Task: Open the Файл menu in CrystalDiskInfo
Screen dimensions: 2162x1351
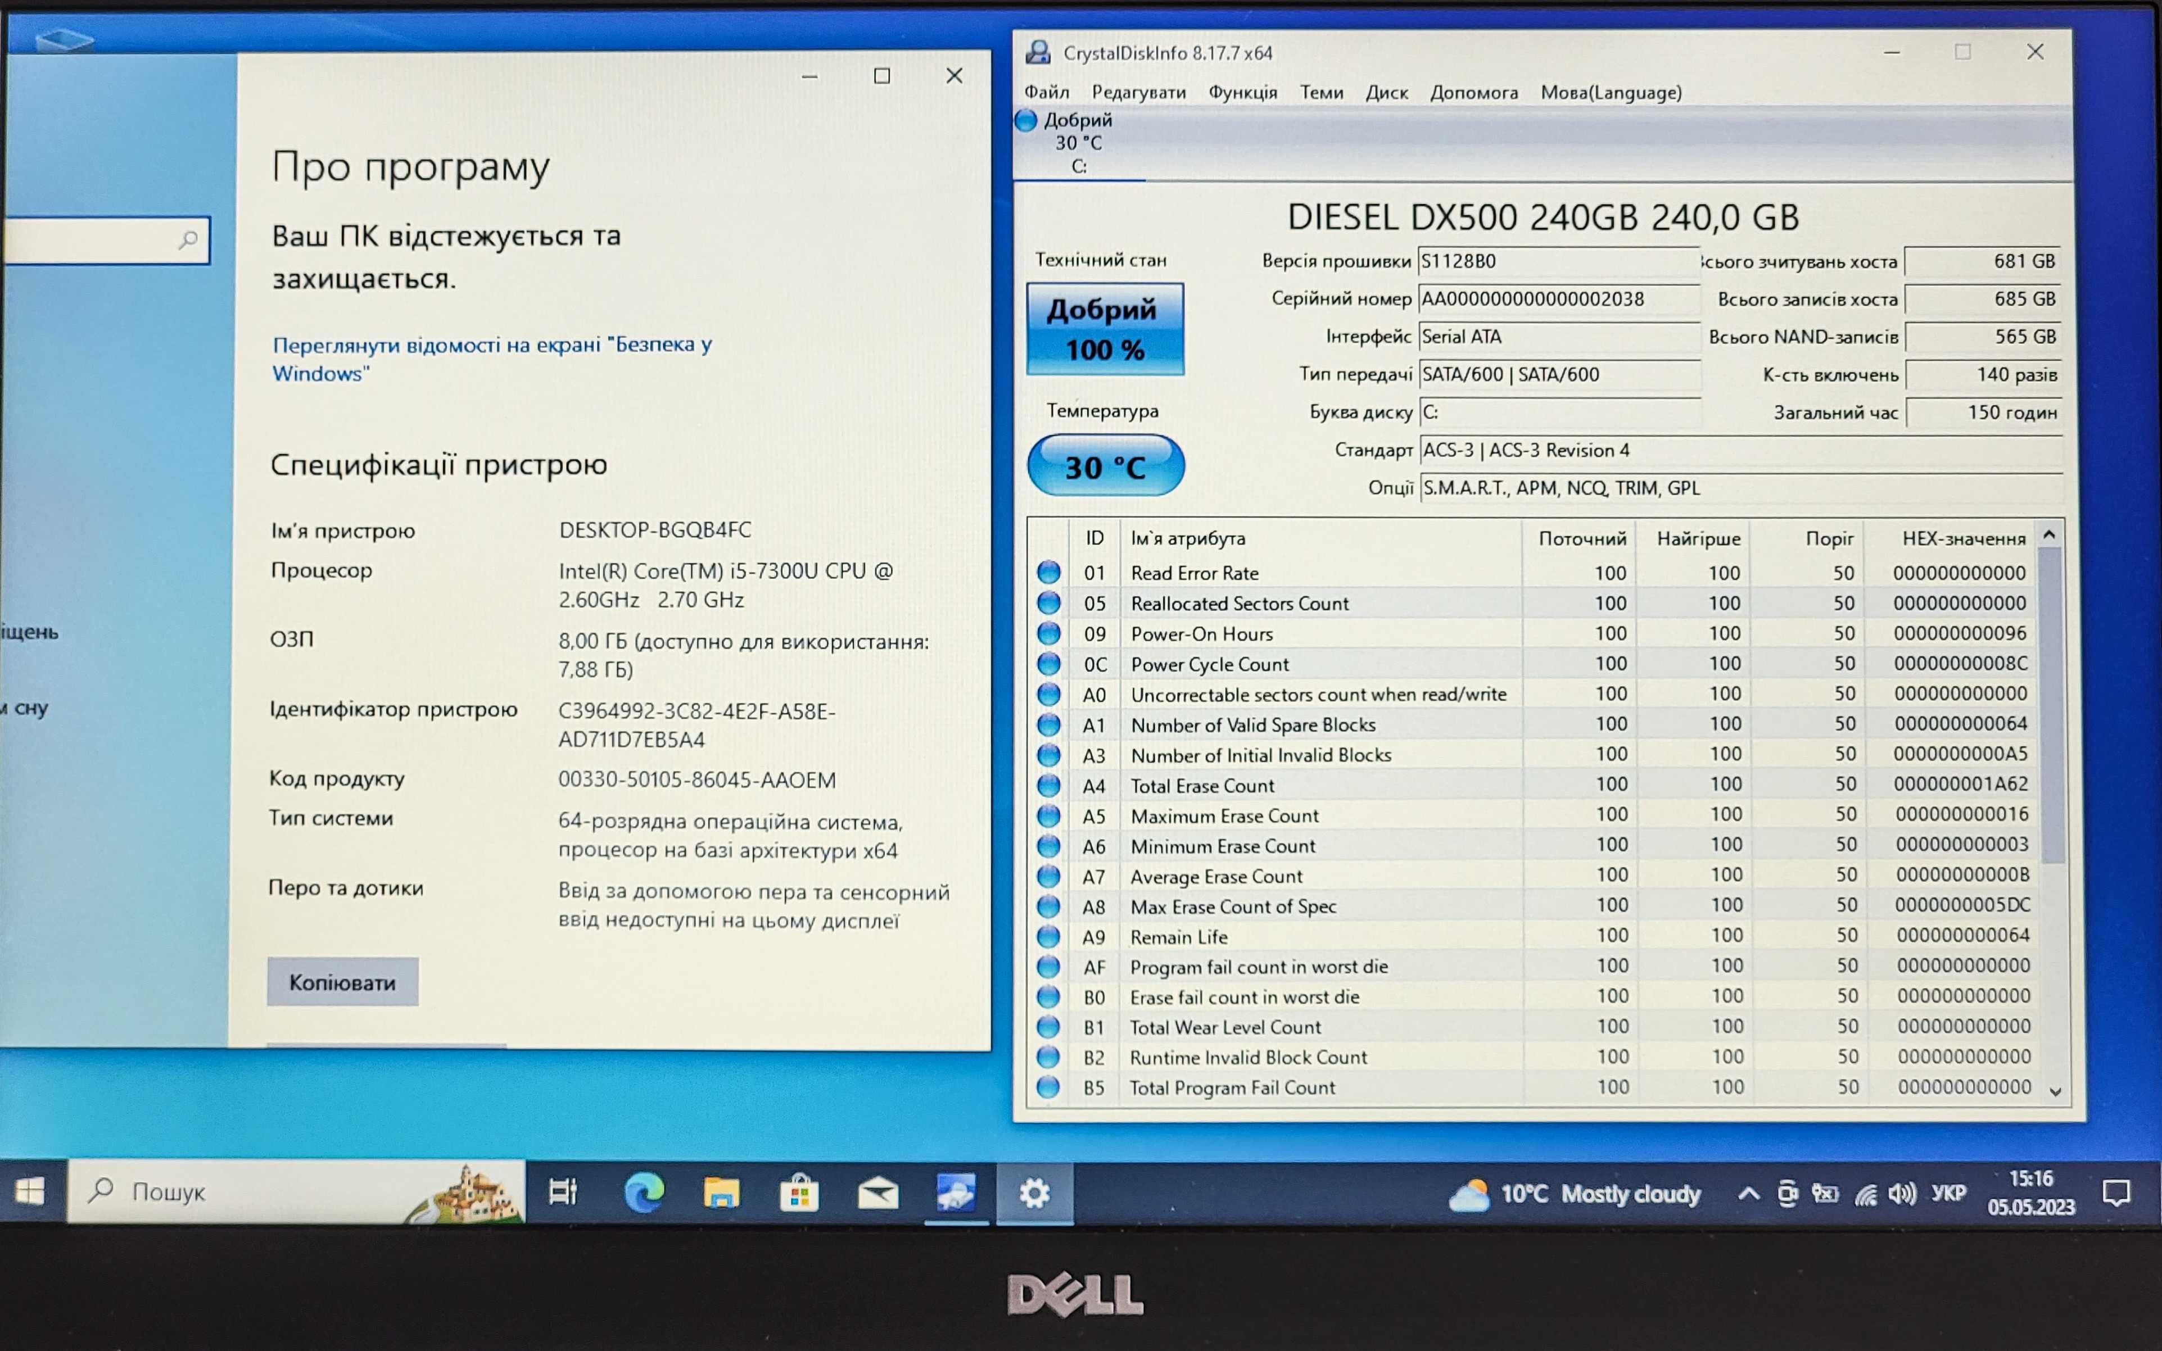Action: click(1046, 92)
